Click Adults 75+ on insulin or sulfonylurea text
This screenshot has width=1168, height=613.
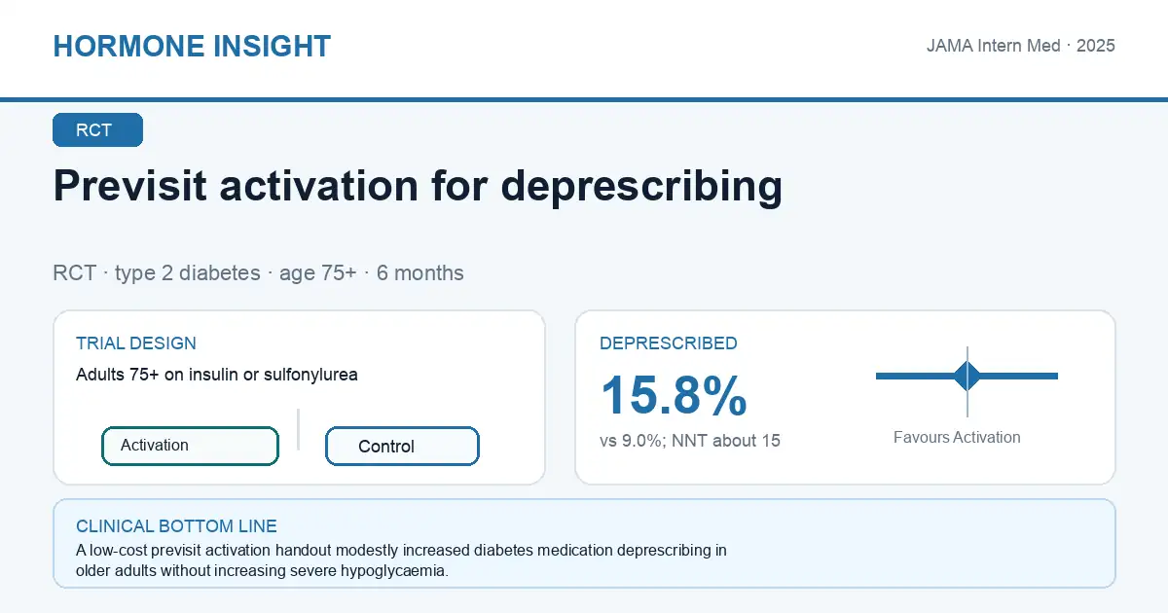point(217,375)
